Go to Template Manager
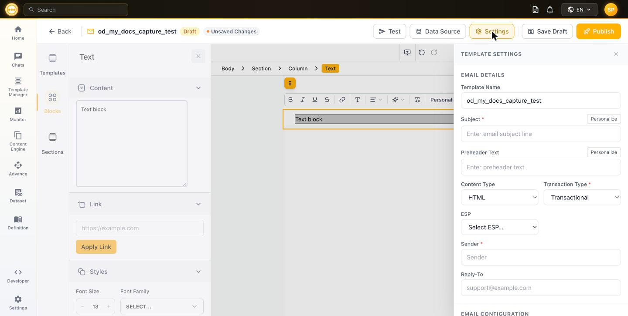 tap(18, 87)
